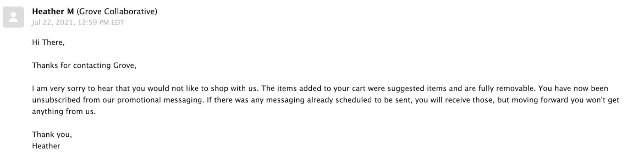Click the sender's gray avatar icon

(13, 17)
